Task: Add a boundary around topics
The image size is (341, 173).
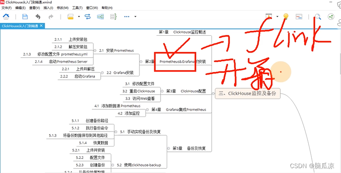Action: pyautogui.click(x=100, y=16)
